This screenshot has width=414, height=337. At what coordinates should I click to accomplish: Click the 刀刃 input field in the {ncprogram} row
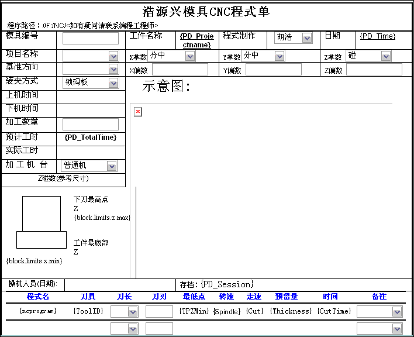click(x=159, y=311)
